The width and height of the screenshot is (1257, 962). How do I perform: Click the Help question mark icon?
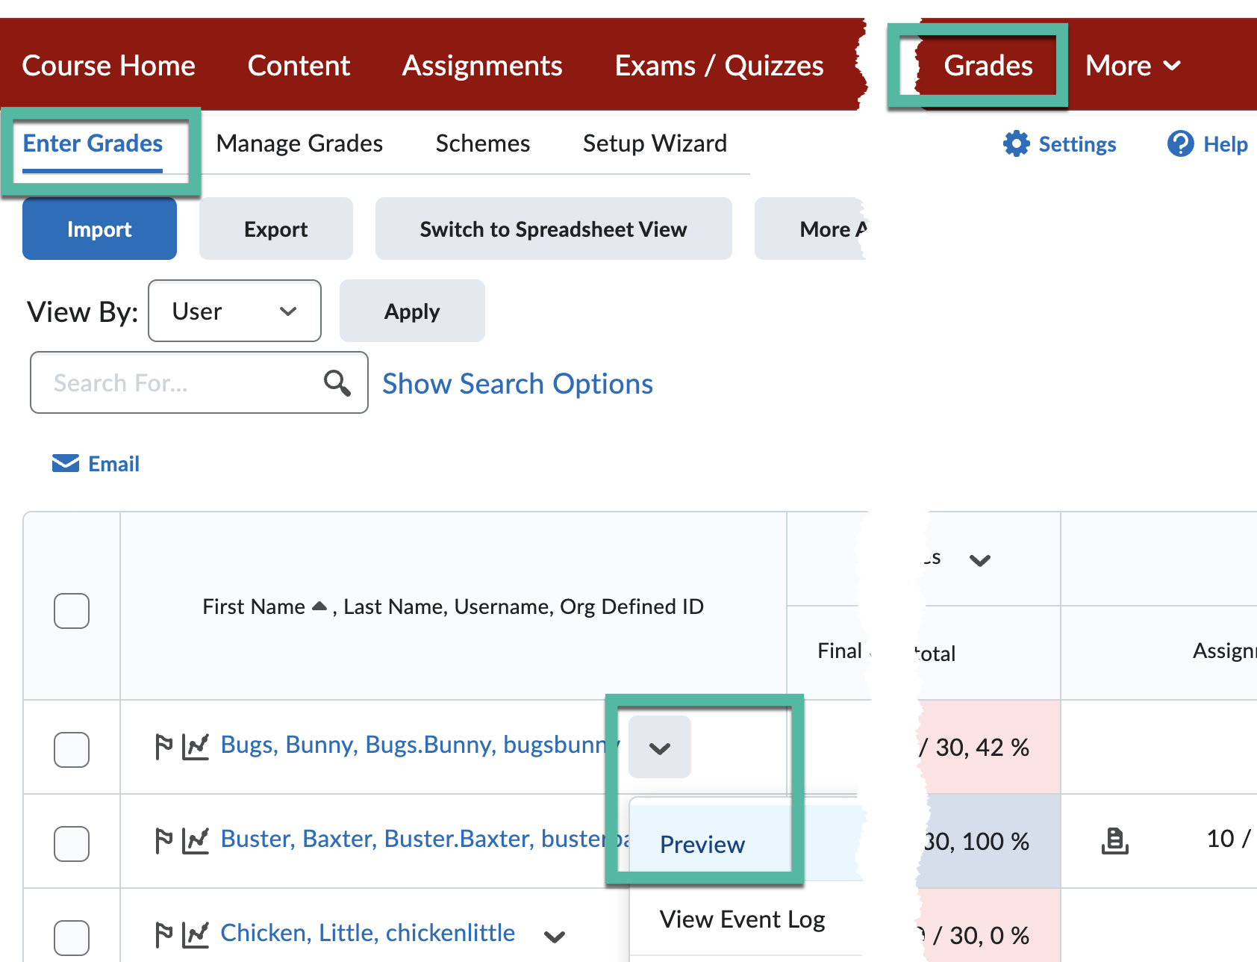pyautogui.click(x=1180, y=143)
